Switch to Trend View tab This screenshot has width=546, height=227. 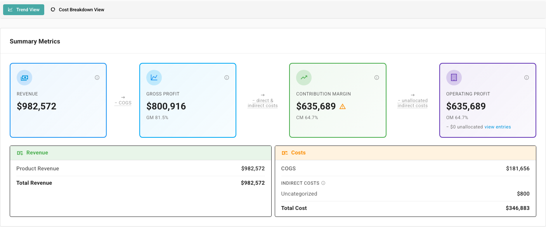(x=24, y=10)
